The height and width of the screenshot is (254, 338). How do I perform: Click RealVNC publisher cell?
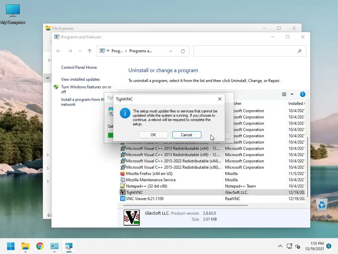(x=233, y=198)
